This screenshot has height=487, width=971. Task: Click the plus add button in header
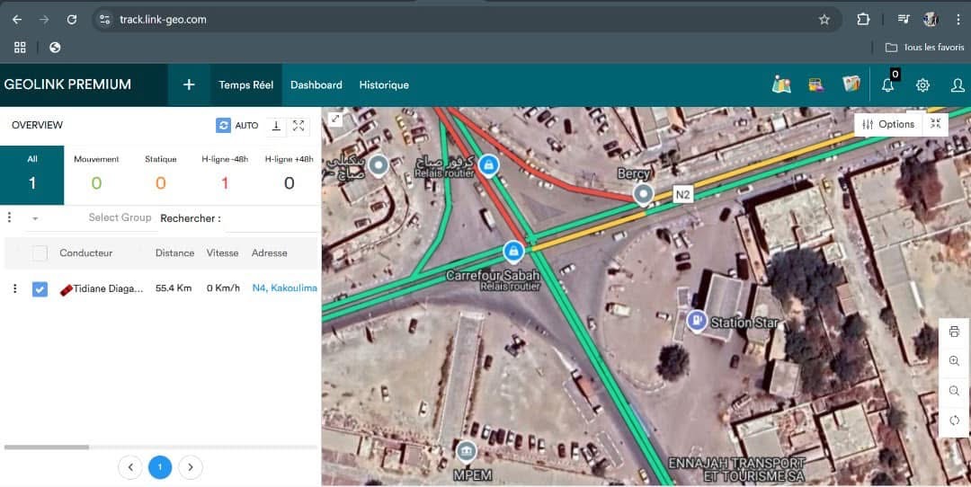click(189, 84)
